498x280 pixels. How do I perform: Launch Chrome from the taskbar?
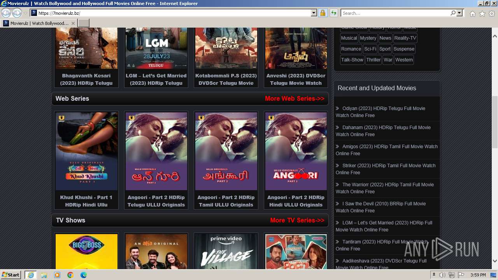pyautogui.click(x=70, y=275)
